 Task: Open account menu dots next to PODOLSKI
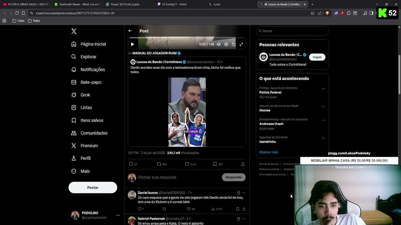click(x=118, y=215)
